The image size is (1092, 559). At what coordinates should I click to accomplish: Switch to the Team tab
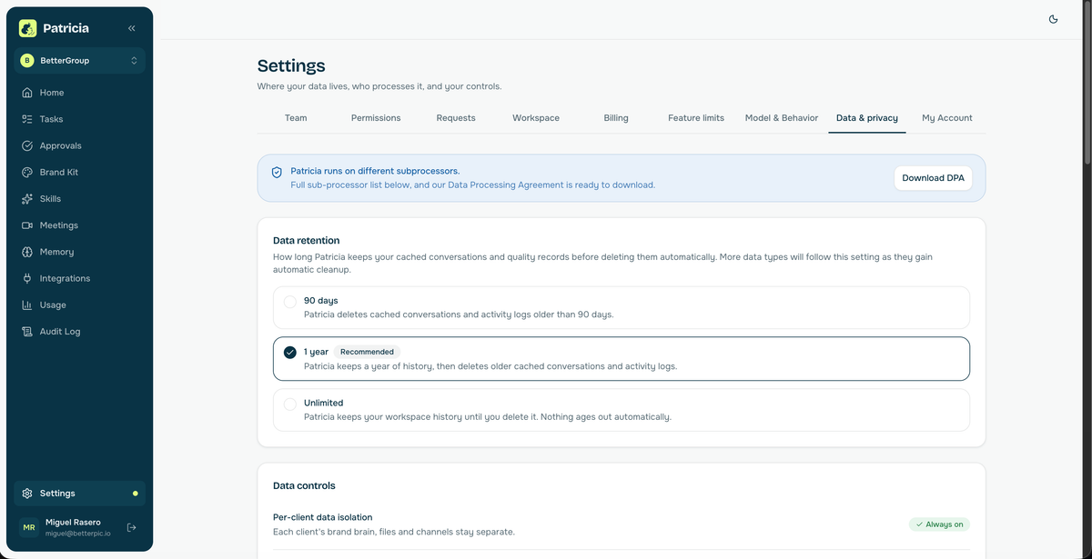coord(296,118)
